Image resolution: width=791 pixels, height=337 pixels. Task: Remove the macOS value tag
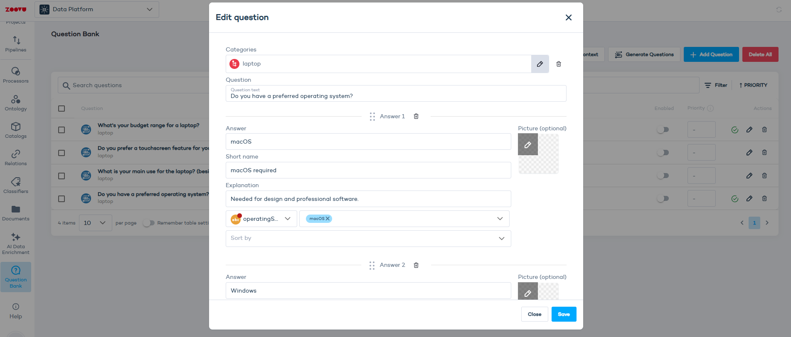[329, 218]
